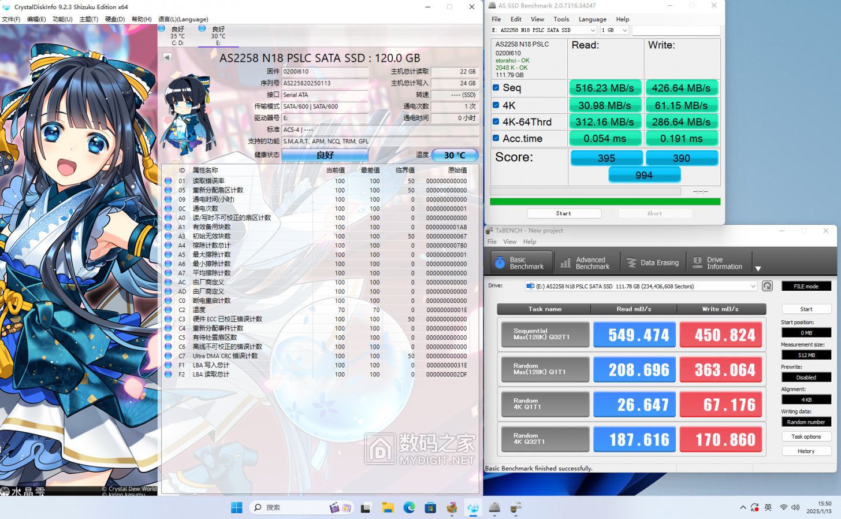Click the green AS SSD progress bar

[x=605, y=202]
